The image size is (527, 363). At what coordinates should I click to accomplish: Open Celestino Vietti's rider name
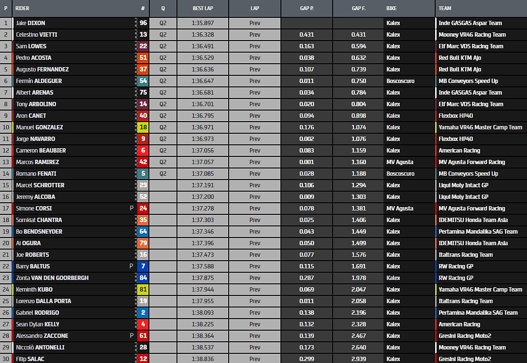(x=37, y=35)
